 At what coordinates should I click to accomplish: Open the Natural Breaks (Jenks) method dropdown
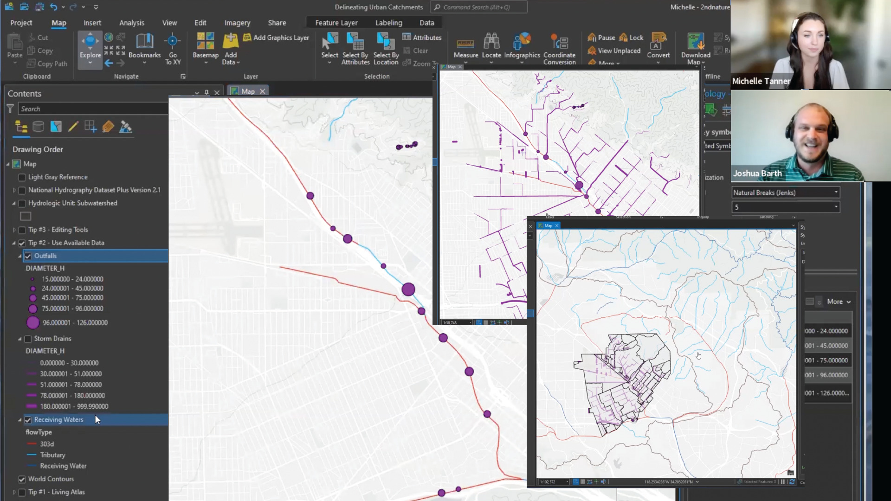coord(786,193)
